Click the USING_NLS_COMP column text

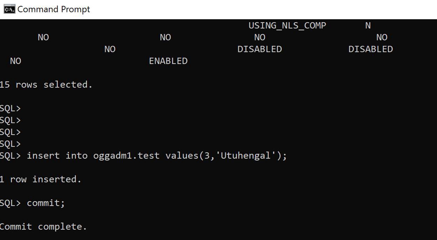(287, 26)
